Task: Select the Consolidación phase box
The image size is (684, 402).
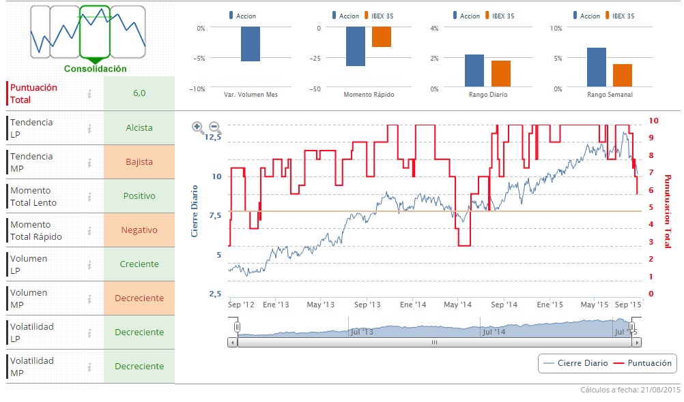Action: pyautogui.click(x=95, y=33)
